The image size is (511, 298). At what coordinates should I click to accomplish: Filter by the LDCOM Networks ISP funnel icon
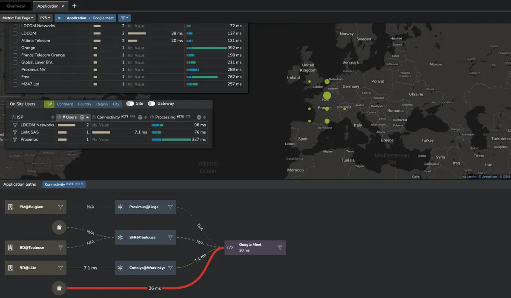coord(15,125)
